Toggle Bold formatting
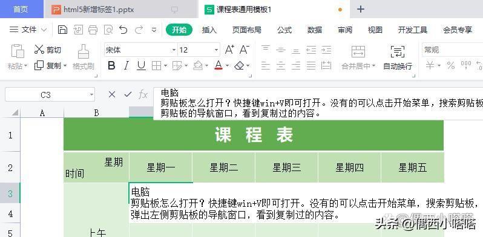Viewport: 483px width, 237px height. pyautogui.click(x=111, y=65)
